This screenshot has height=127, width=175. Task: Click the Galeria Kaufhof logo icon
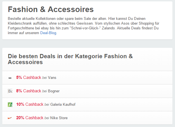click(10, 105)
